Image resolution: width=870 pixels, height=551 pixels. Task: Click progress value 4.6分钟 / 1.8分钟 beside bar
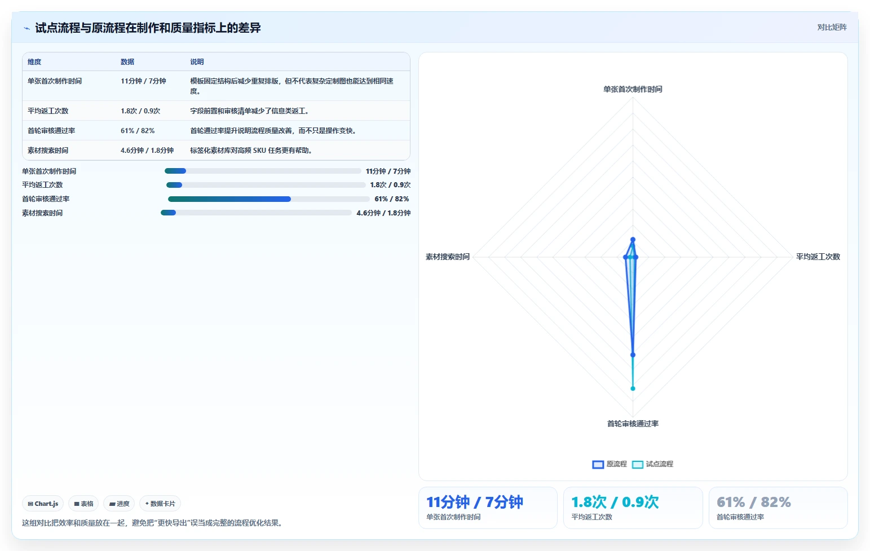383,213
